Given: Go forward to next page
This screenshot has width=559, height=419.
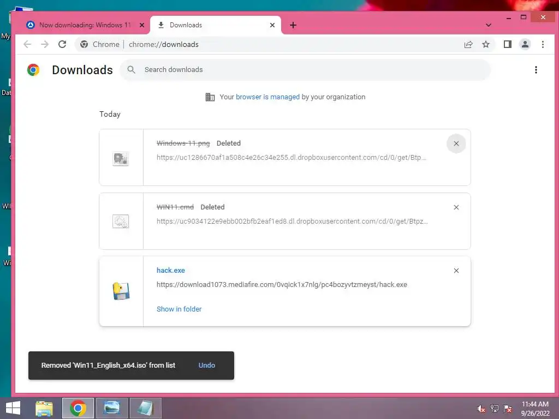Looking at the screenshot, I should (45, 44).
